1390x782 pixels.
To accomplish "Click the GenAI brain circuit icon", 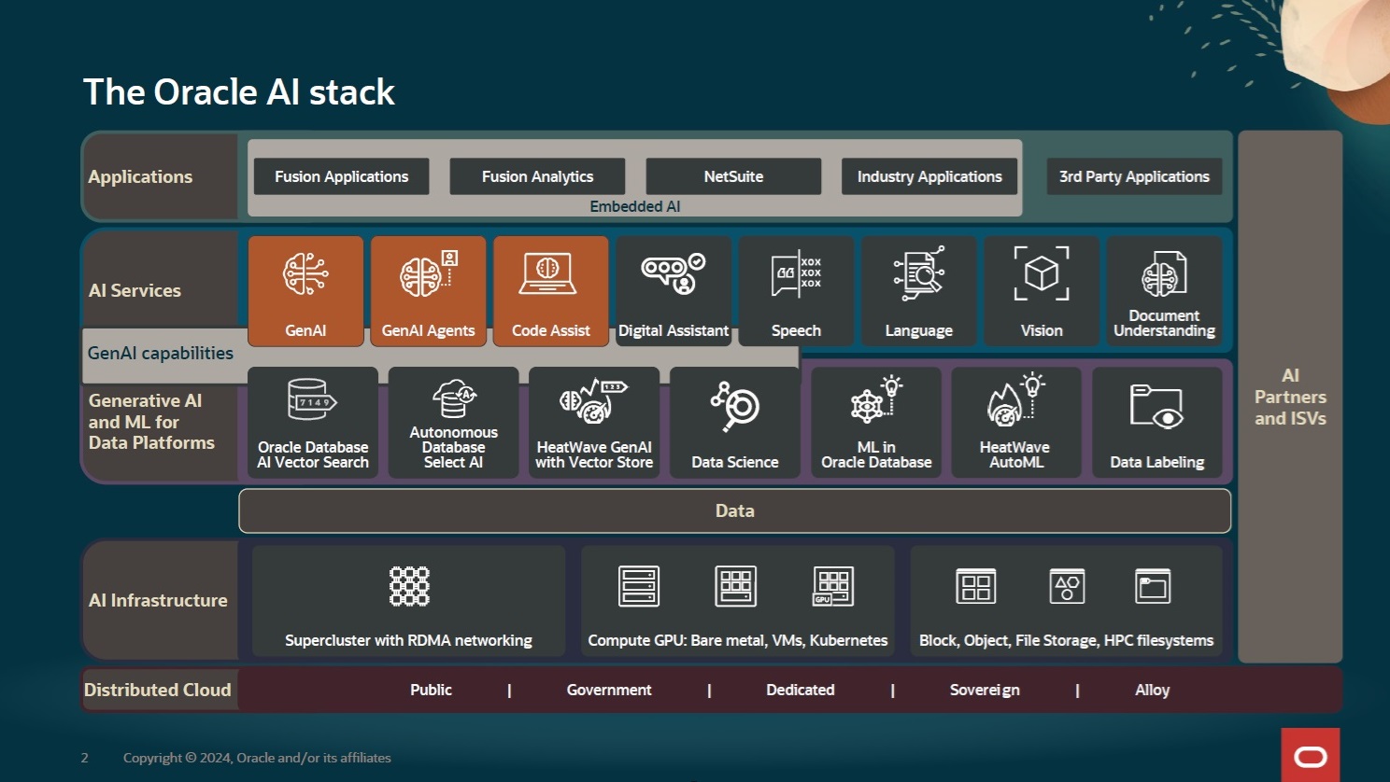I will pos(305,274).
